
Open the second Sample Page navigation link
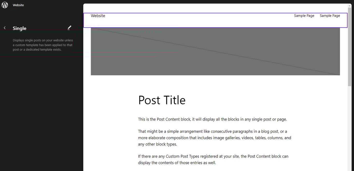pyautogui.click(x=330, y=16)
